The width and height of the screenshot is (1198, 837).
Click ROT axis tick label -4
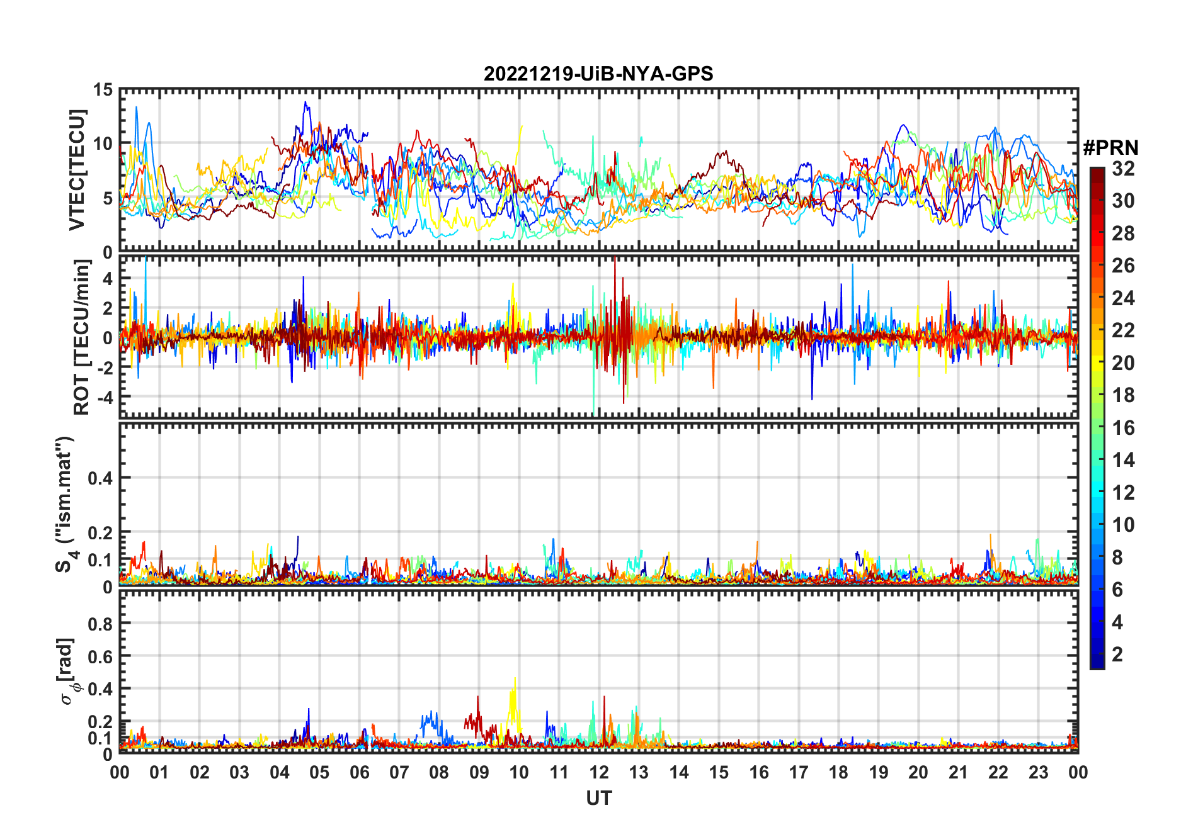click(104, 397)
